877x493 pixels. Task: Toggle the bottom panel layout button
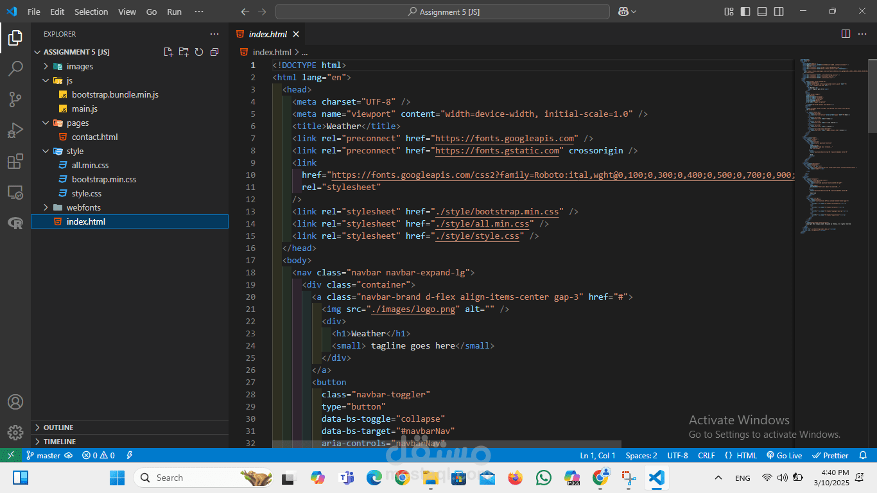tap(762, 12)
